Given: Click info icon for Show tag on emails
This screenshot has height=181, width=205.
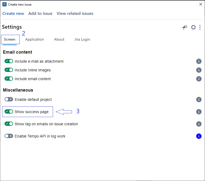Looking at the screenshot, I should (199, 124).
